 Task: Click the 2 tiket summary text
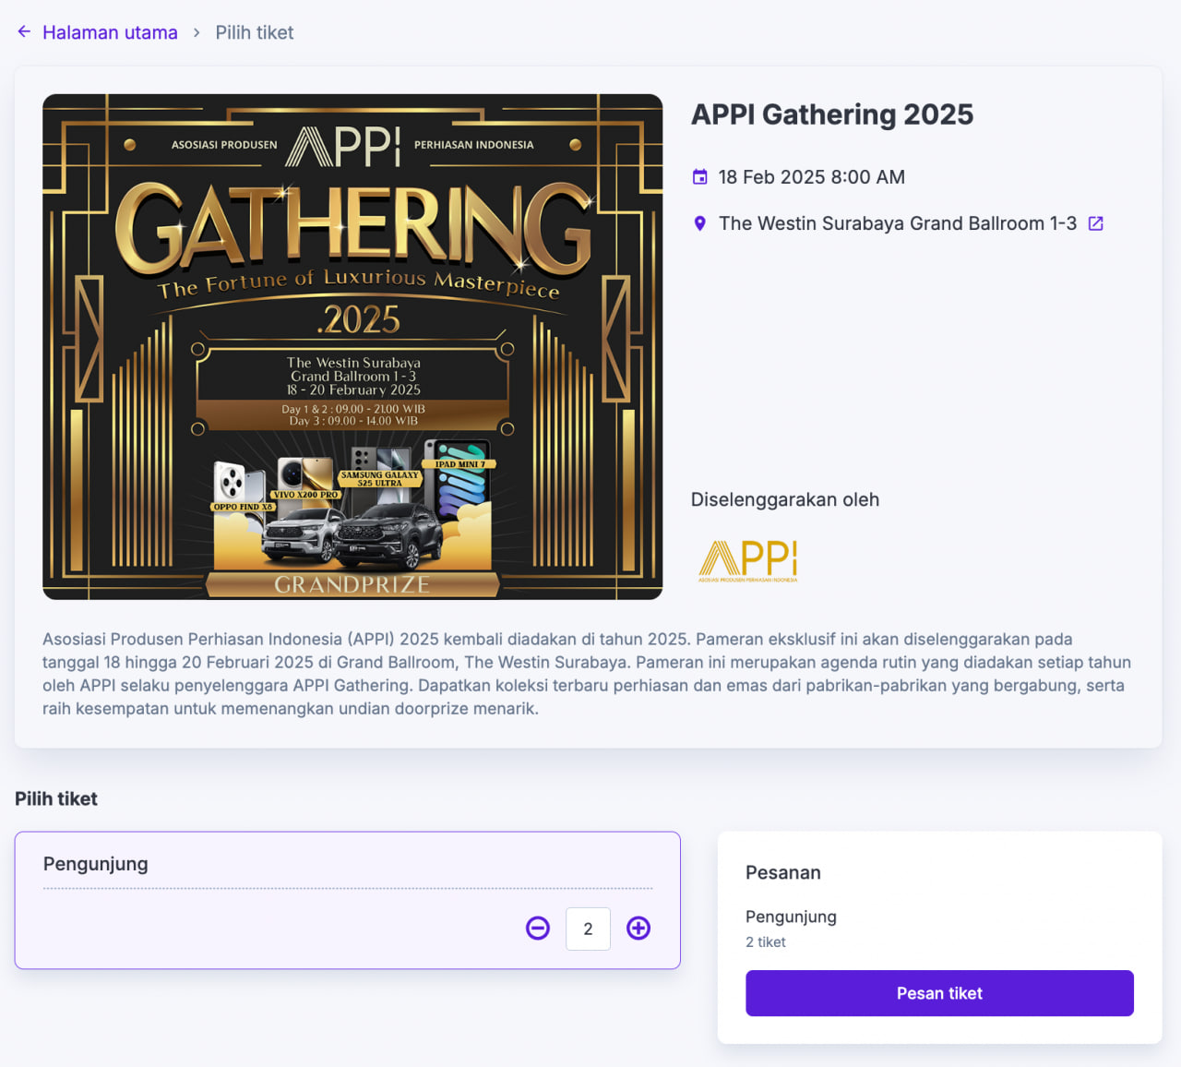(x=766, y=942)
